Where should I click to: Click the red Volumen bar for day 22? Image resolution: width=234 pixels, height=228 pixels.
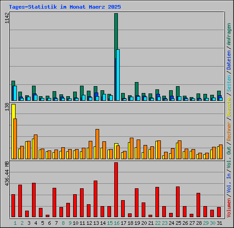(x=157, y=202)
